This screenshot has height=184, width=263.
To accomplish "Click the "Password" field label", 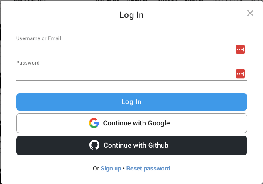I will pyautogui.click(x=28, y=63).
